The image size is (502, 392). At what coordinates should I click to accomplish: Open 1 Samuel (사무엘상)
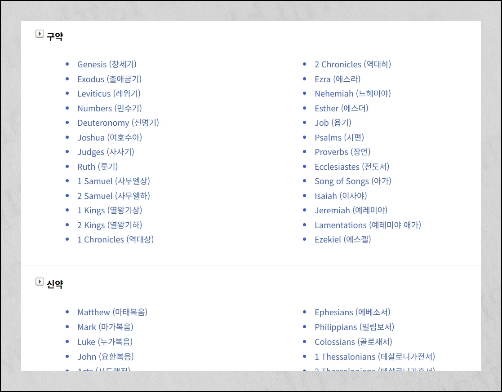tap(113, 181)
